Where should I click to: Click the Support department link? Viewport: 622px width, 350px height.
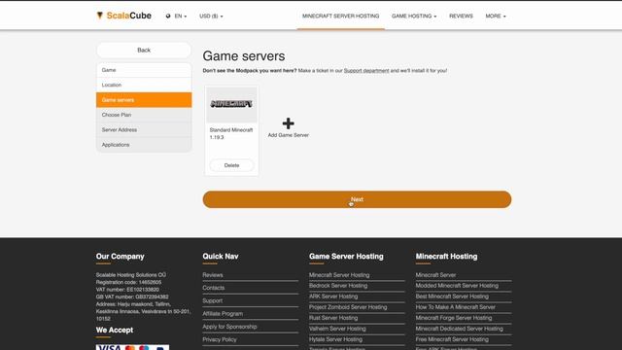pyautogui.click(x=366, y=71)
